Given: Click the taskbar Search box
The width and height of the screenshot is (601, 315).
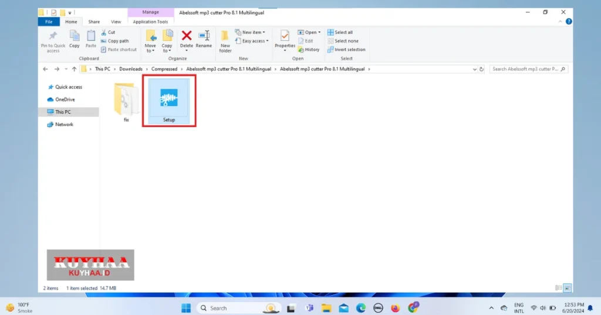Looking at the screenshot, I should [238, 308].
